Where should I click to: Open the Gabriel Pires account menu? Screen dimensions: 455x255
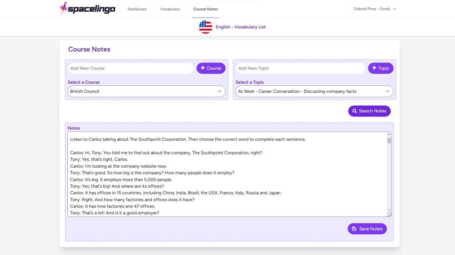[x=375, y=9]
